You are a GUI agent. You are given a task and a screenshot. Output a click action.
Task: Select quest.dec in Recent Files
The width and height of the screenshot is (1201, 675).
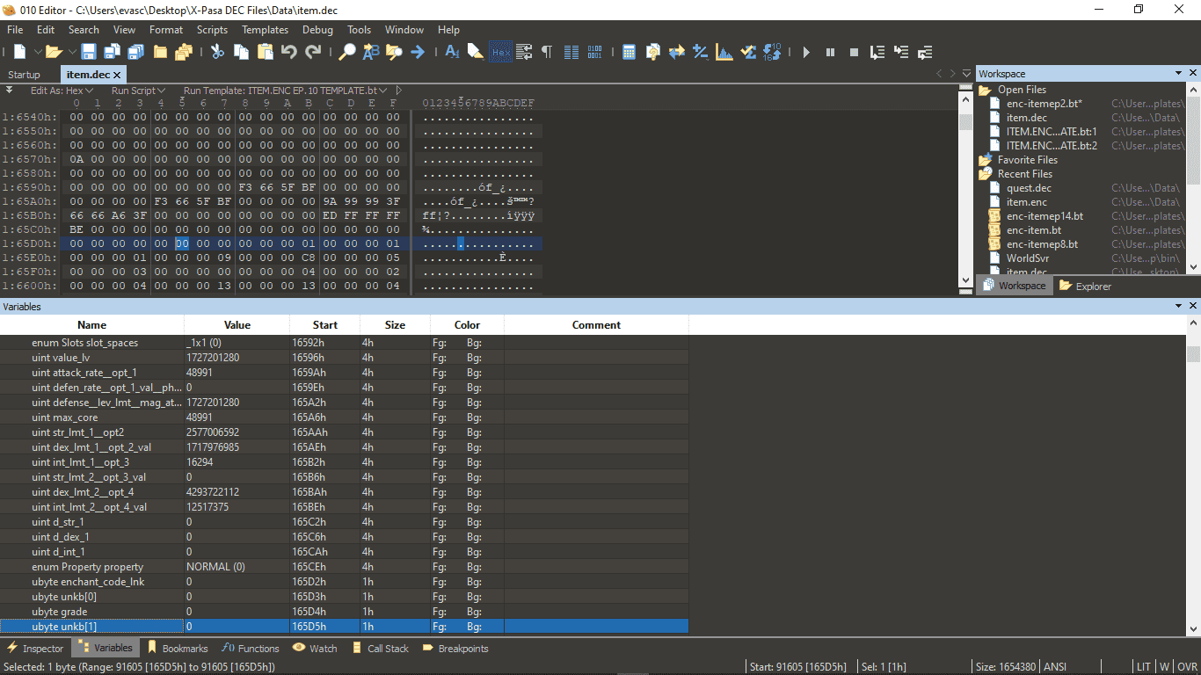click(x=1029, y=188)
